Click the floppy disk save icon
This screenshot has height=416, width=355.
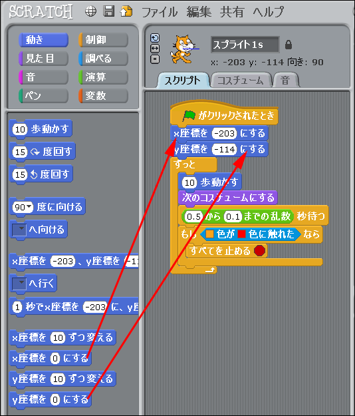point(108,11)
